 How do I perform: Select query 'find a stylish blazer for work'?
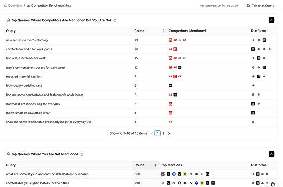pos(25,58)
